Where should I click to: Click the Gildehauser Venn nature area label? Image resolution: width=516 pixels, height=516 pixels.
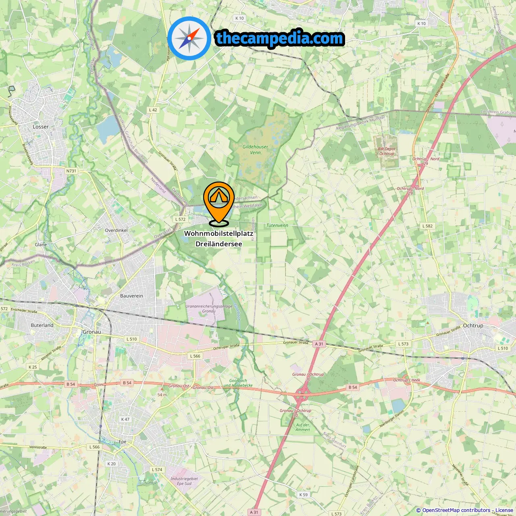255,150
